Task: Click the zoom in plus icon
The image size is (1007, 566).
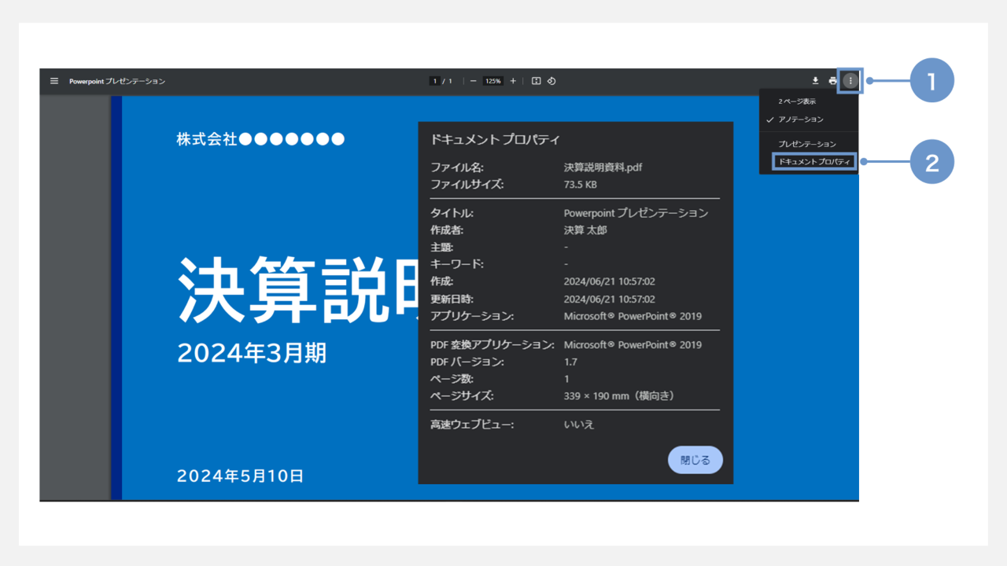Action: click(x=513, y=81)
